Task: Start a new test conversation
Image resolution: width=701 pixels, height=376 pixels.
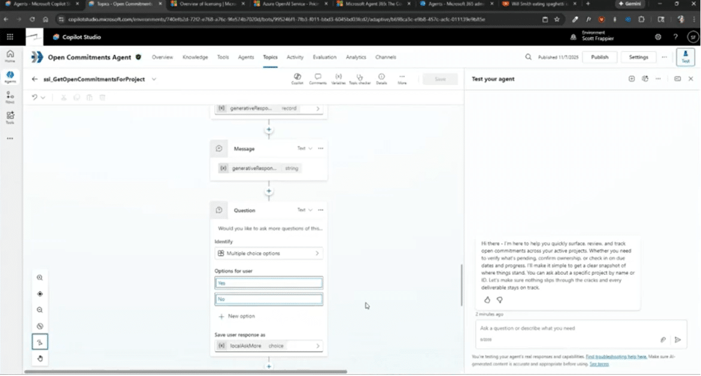Action: pyautogui.click(x=632, y=79)
